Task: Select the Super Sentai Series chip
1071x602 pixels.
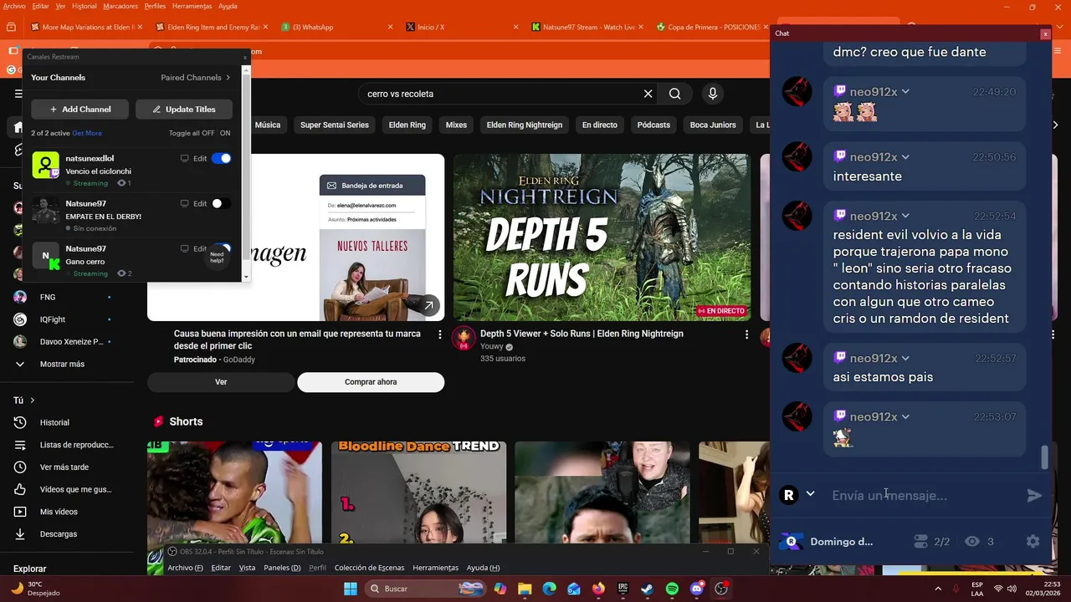Action: pos(335,125)
